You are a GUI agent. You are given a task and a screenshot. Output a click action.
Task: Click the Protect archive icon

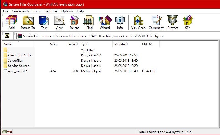coord(173,20)
